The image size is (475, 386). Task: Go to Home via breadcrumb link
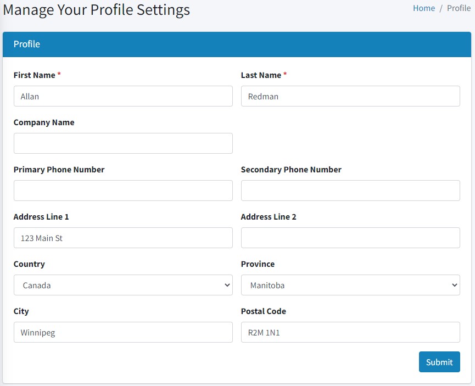[x=424, y=8]
